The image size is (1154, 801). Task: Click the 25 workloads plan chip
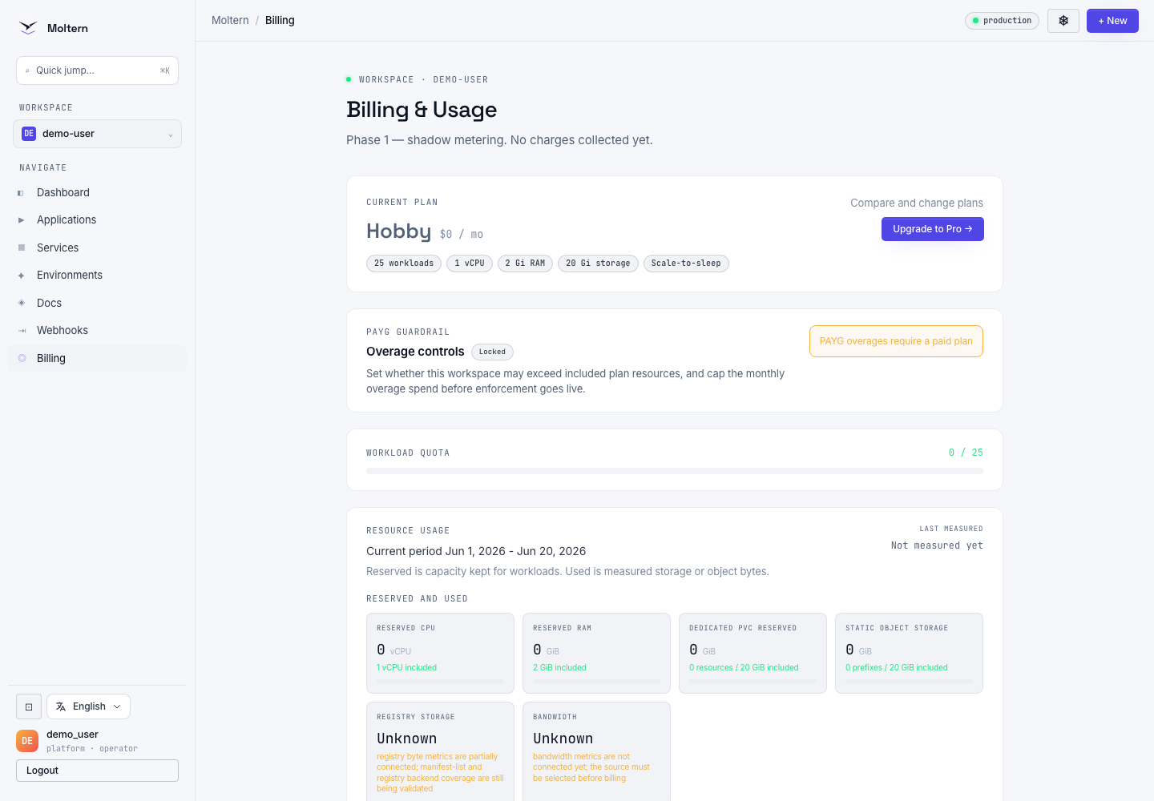404,264
